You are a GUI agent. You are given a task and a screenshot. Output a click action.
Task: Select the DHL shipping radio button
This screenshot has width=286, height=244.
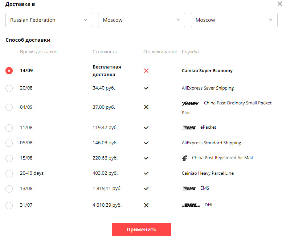click(x=9, y=206)
